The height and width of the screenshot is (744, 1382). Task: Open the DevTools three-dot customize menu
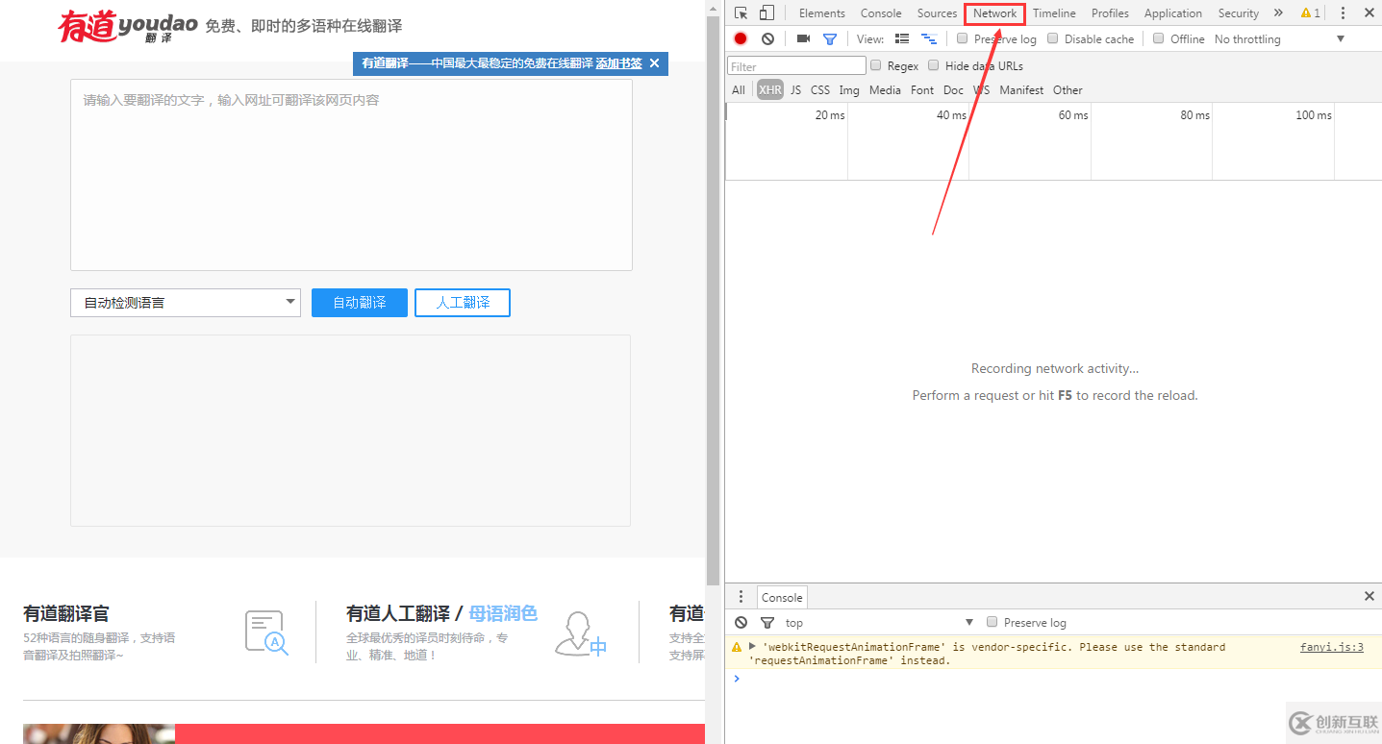point(1343,13)
